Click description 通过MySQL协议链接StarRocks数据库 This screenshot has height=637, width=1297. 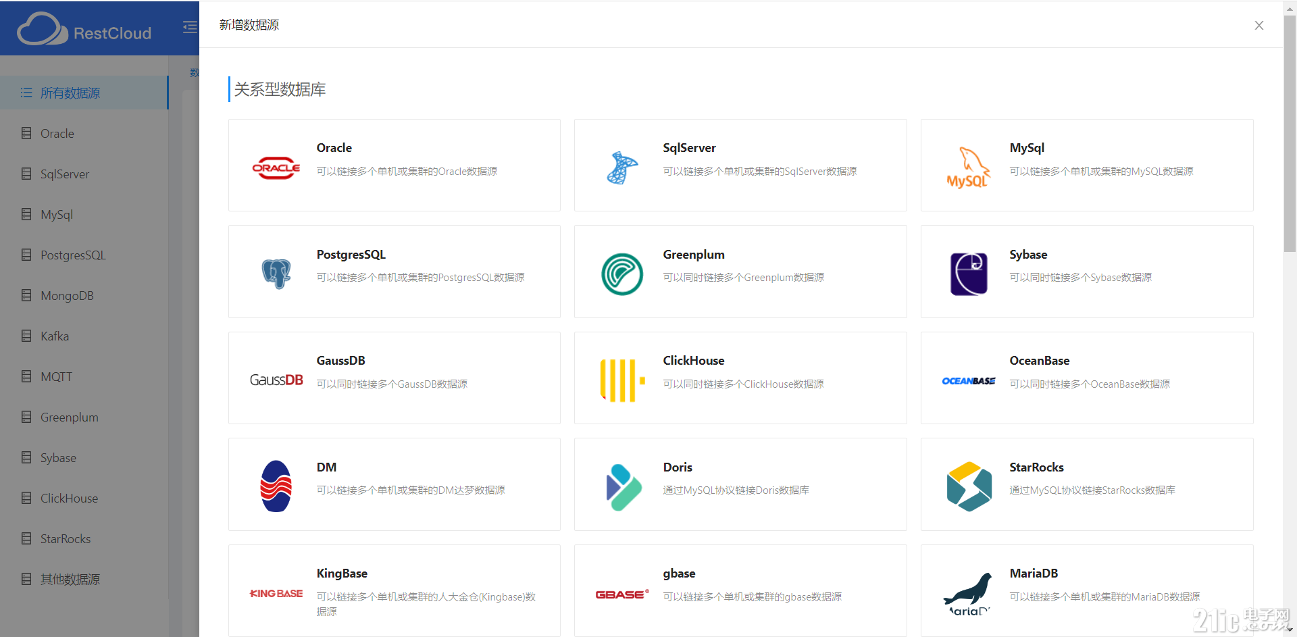click(1092, 490)
